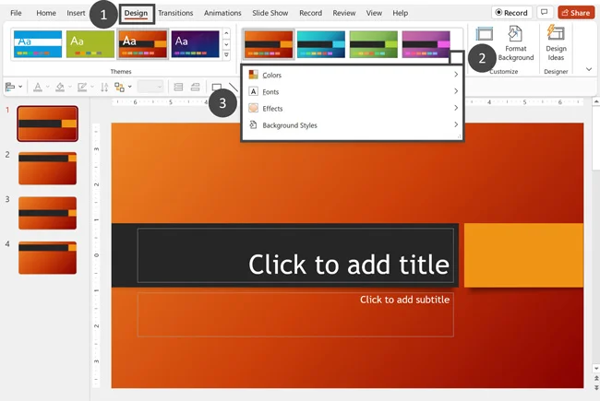The image size is (600, 401).
Task: Select slide 4 thumbnail
Action: pos(47,257)
